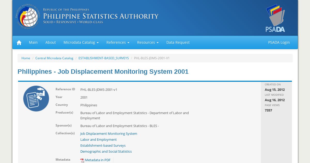
Task: Click breadcrumb text PHL-BLES-JDMS-2001-V1
Action: pyautogui.click(x=152, y=58)
